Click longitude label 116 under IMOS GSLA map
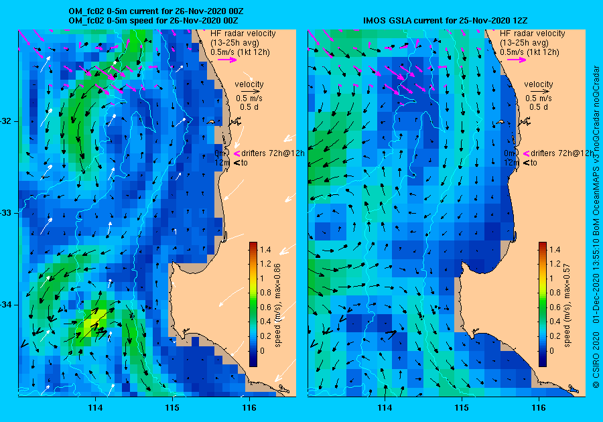 (x=539, y=408)
